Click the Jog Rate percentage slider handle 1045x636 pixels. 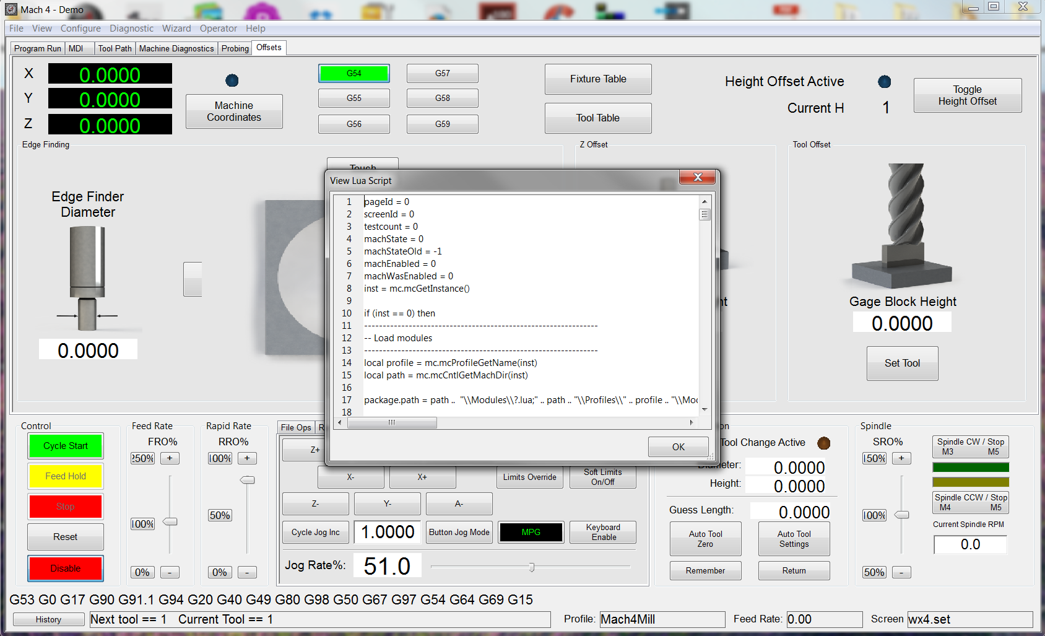pyautogui.click(x=531, y=565)
